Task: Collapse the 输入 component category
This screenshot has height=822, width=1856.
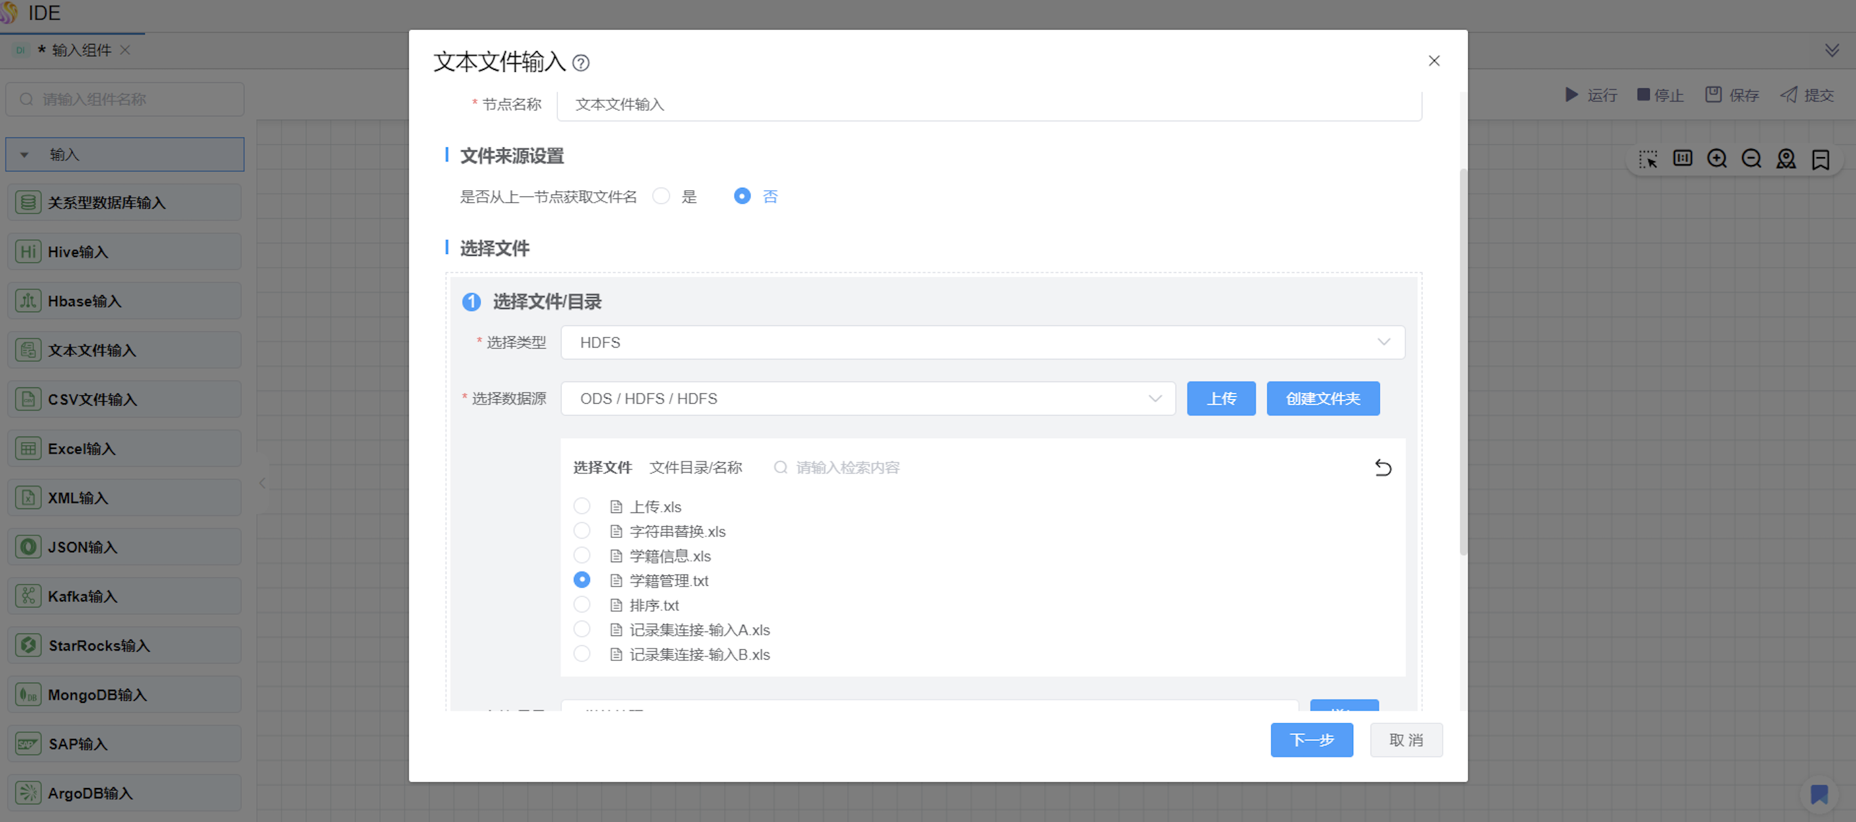Action: coord(24,154)
